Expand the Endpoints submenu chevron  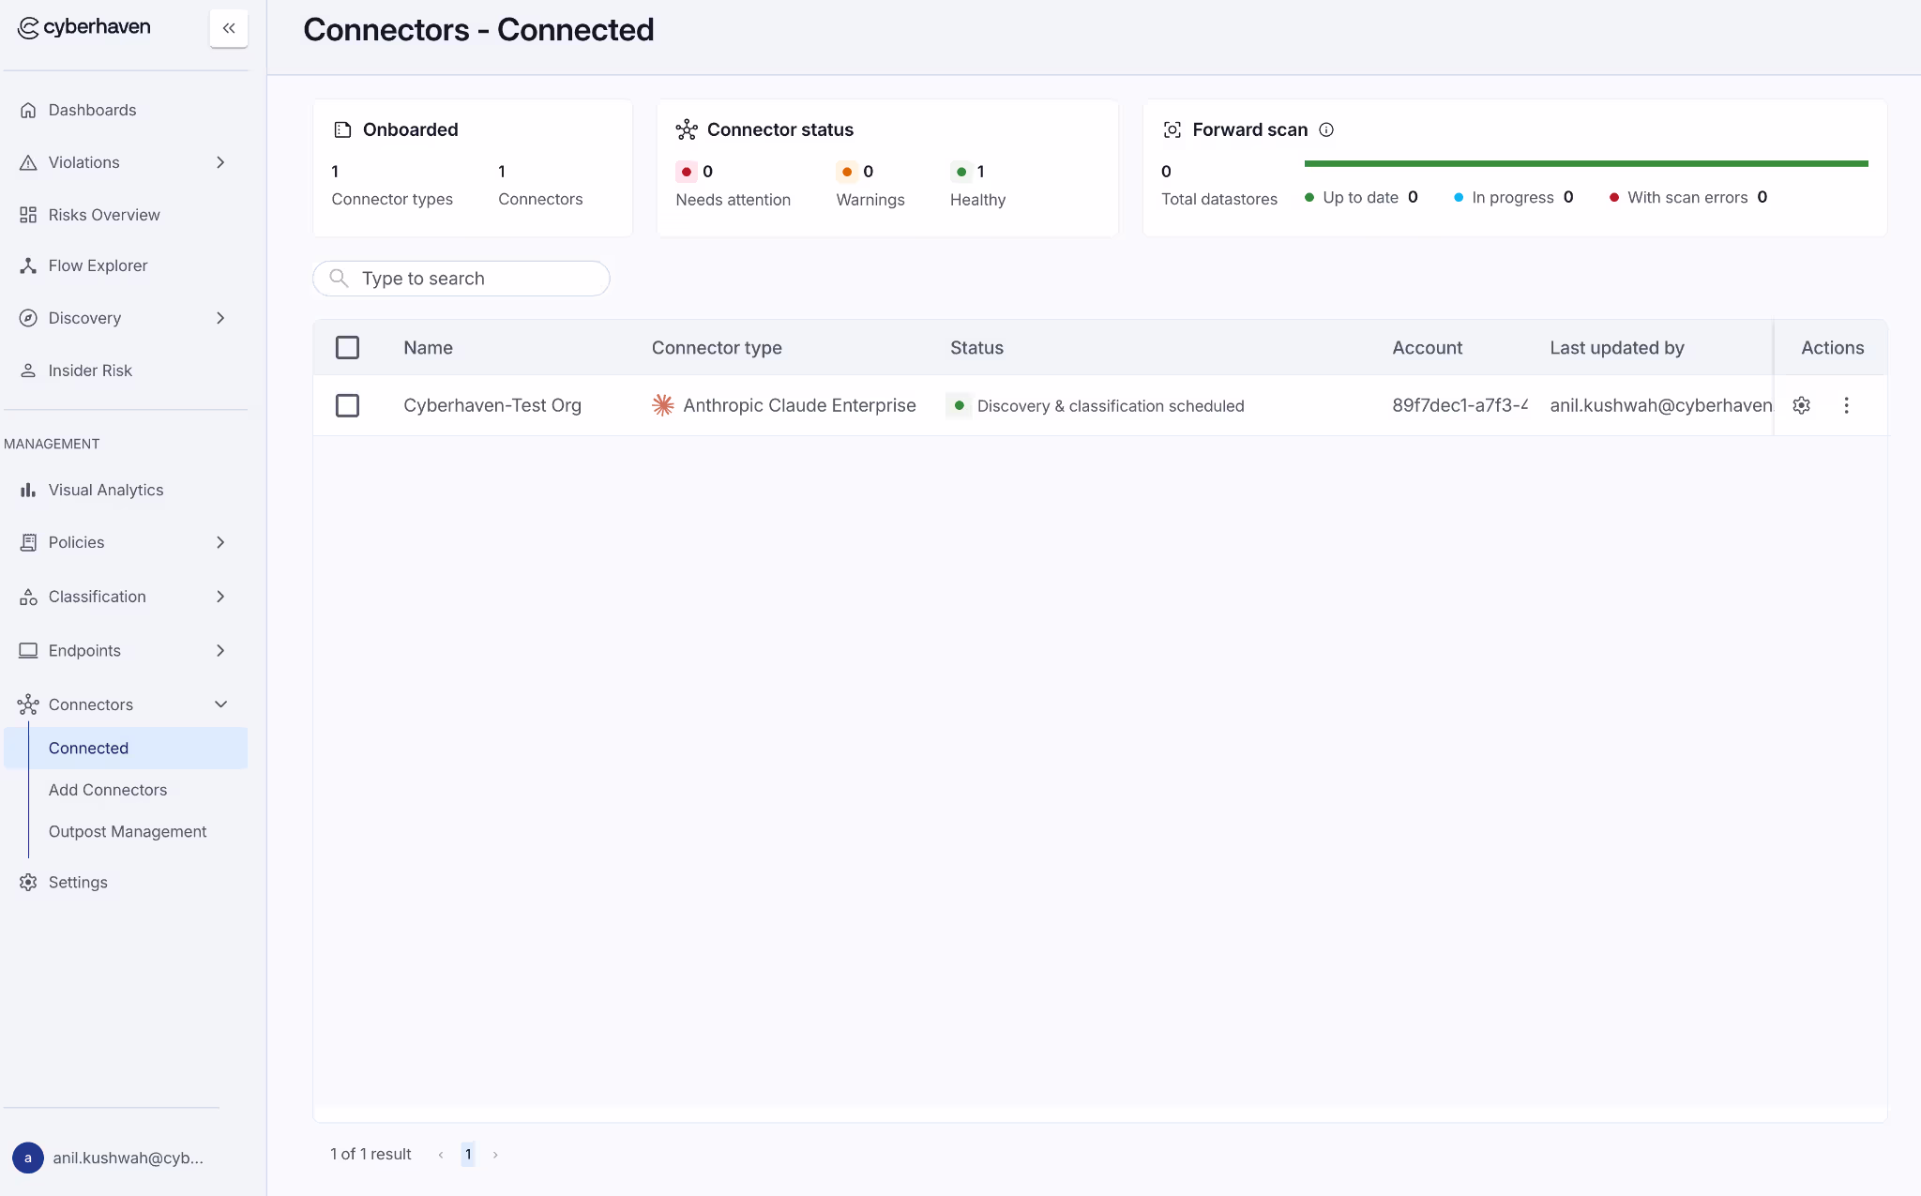coord(220,650)
